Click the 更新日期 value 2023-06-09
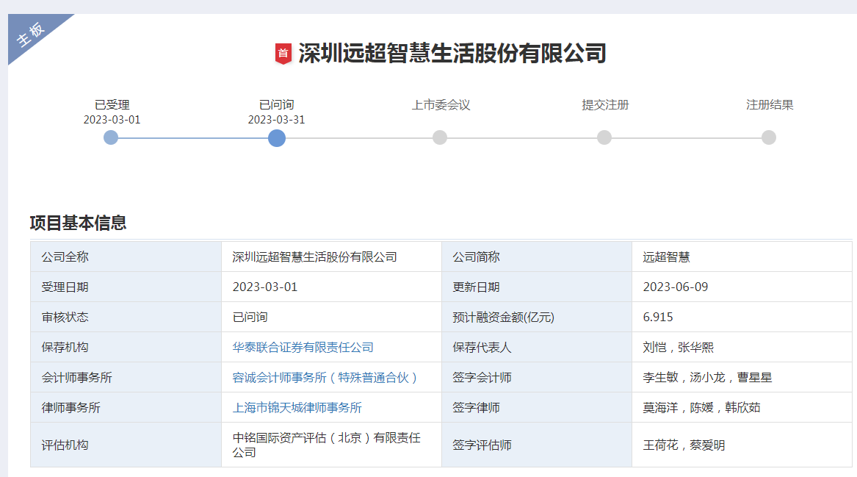Screen dimensions: 857x477 point(676,287)
